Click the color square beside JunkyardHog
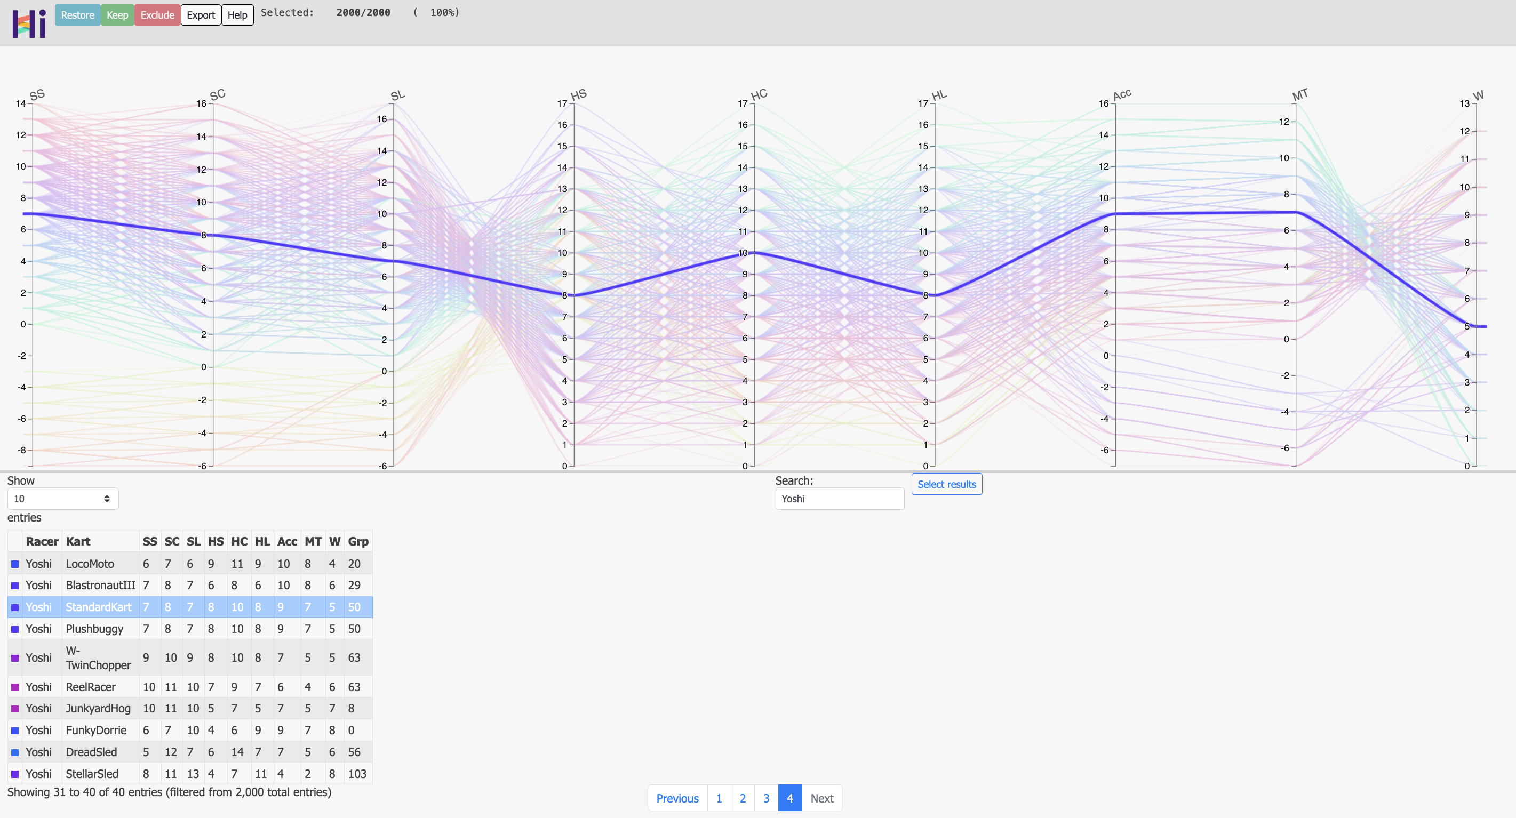 click(x=15, y=709)
